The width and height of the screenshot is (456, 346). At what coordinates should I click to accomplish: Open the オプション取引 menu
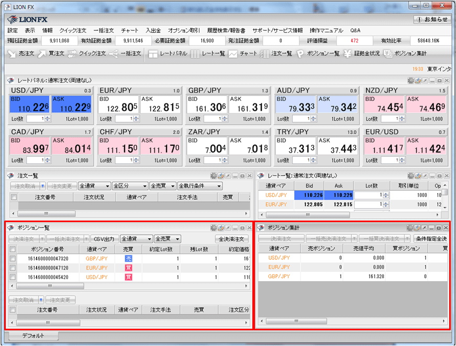point(184,30)
